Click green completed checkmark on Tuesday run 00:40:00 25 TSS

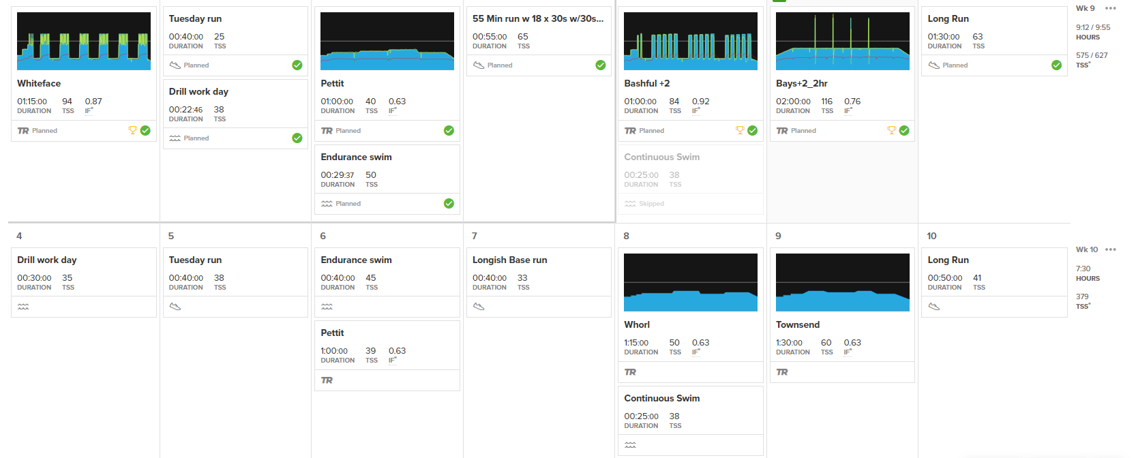pos(297,65)
